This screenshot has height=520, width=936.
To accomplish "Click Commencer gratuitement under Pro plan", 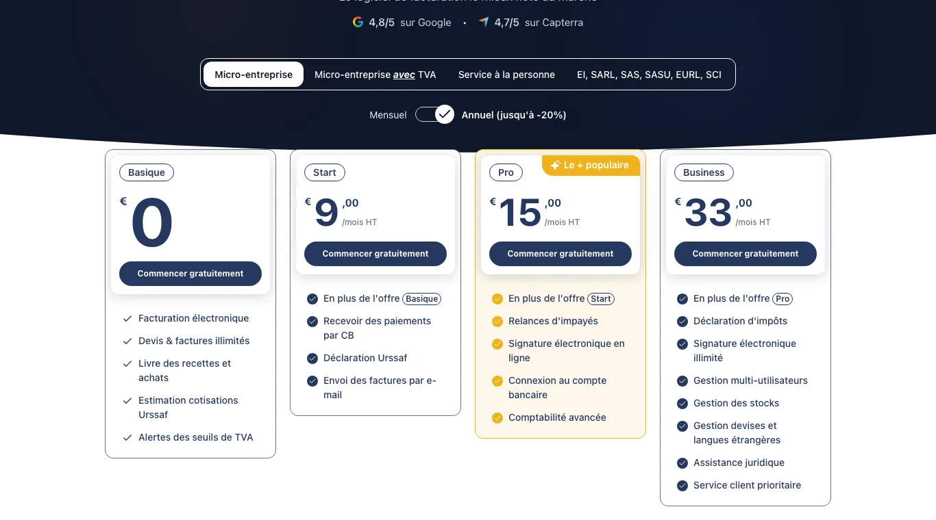I will (x=561, y=254).
